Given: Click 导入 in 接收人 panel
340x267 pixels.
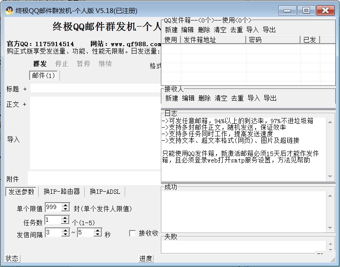Looking at the screenshot, I should point(254,98).
